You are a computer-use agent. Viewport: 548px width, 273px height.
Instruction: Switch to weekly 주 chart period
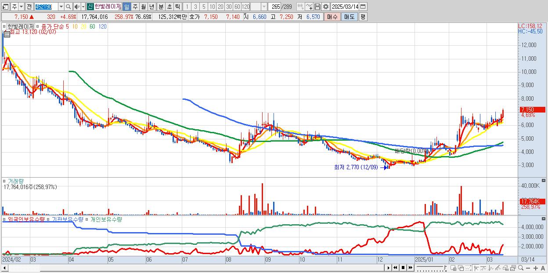click(135, 7)
